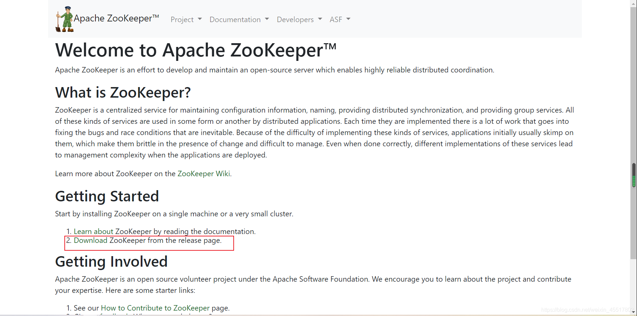Click the ZooKeeper mascot logo icon
This screenshot has height=316, width=637.
[x=65, y=19]
